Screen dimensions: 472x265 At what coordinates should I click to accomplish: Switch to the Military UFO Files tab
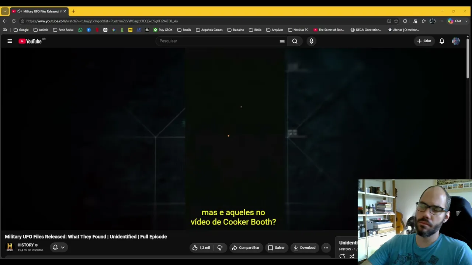(39, 11)
